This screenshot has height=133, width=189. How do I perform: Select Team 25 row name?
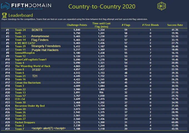pos(20,116)
